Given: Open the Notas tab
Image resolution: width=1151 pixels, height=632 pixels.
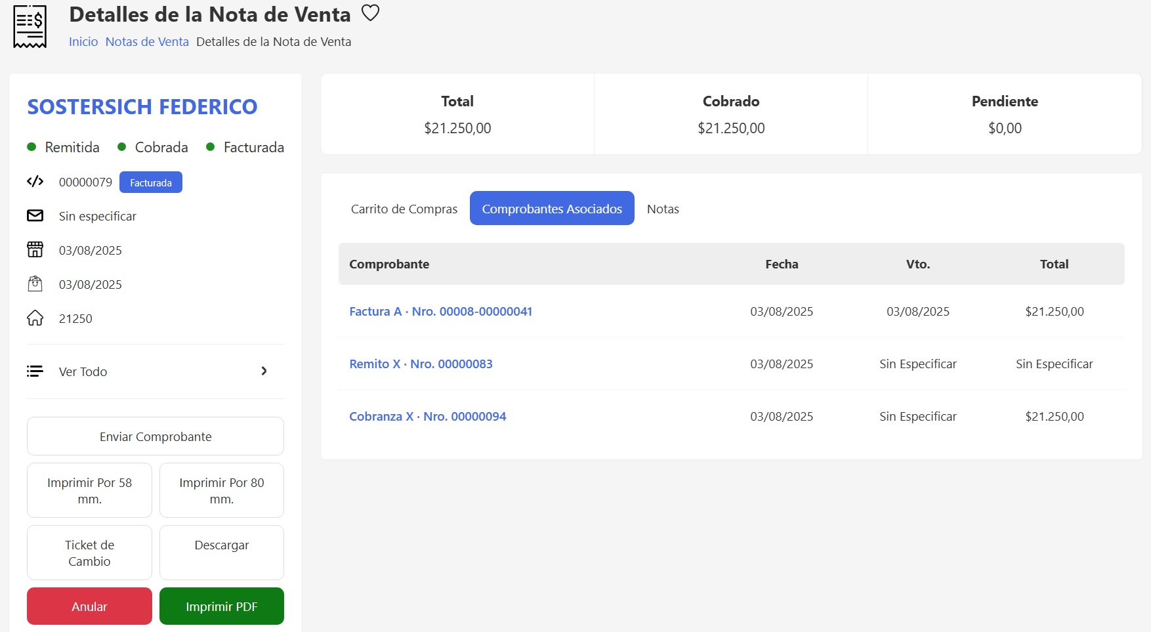Looking at the screenshot, I should pyautogui.click(x=663, y=209).
